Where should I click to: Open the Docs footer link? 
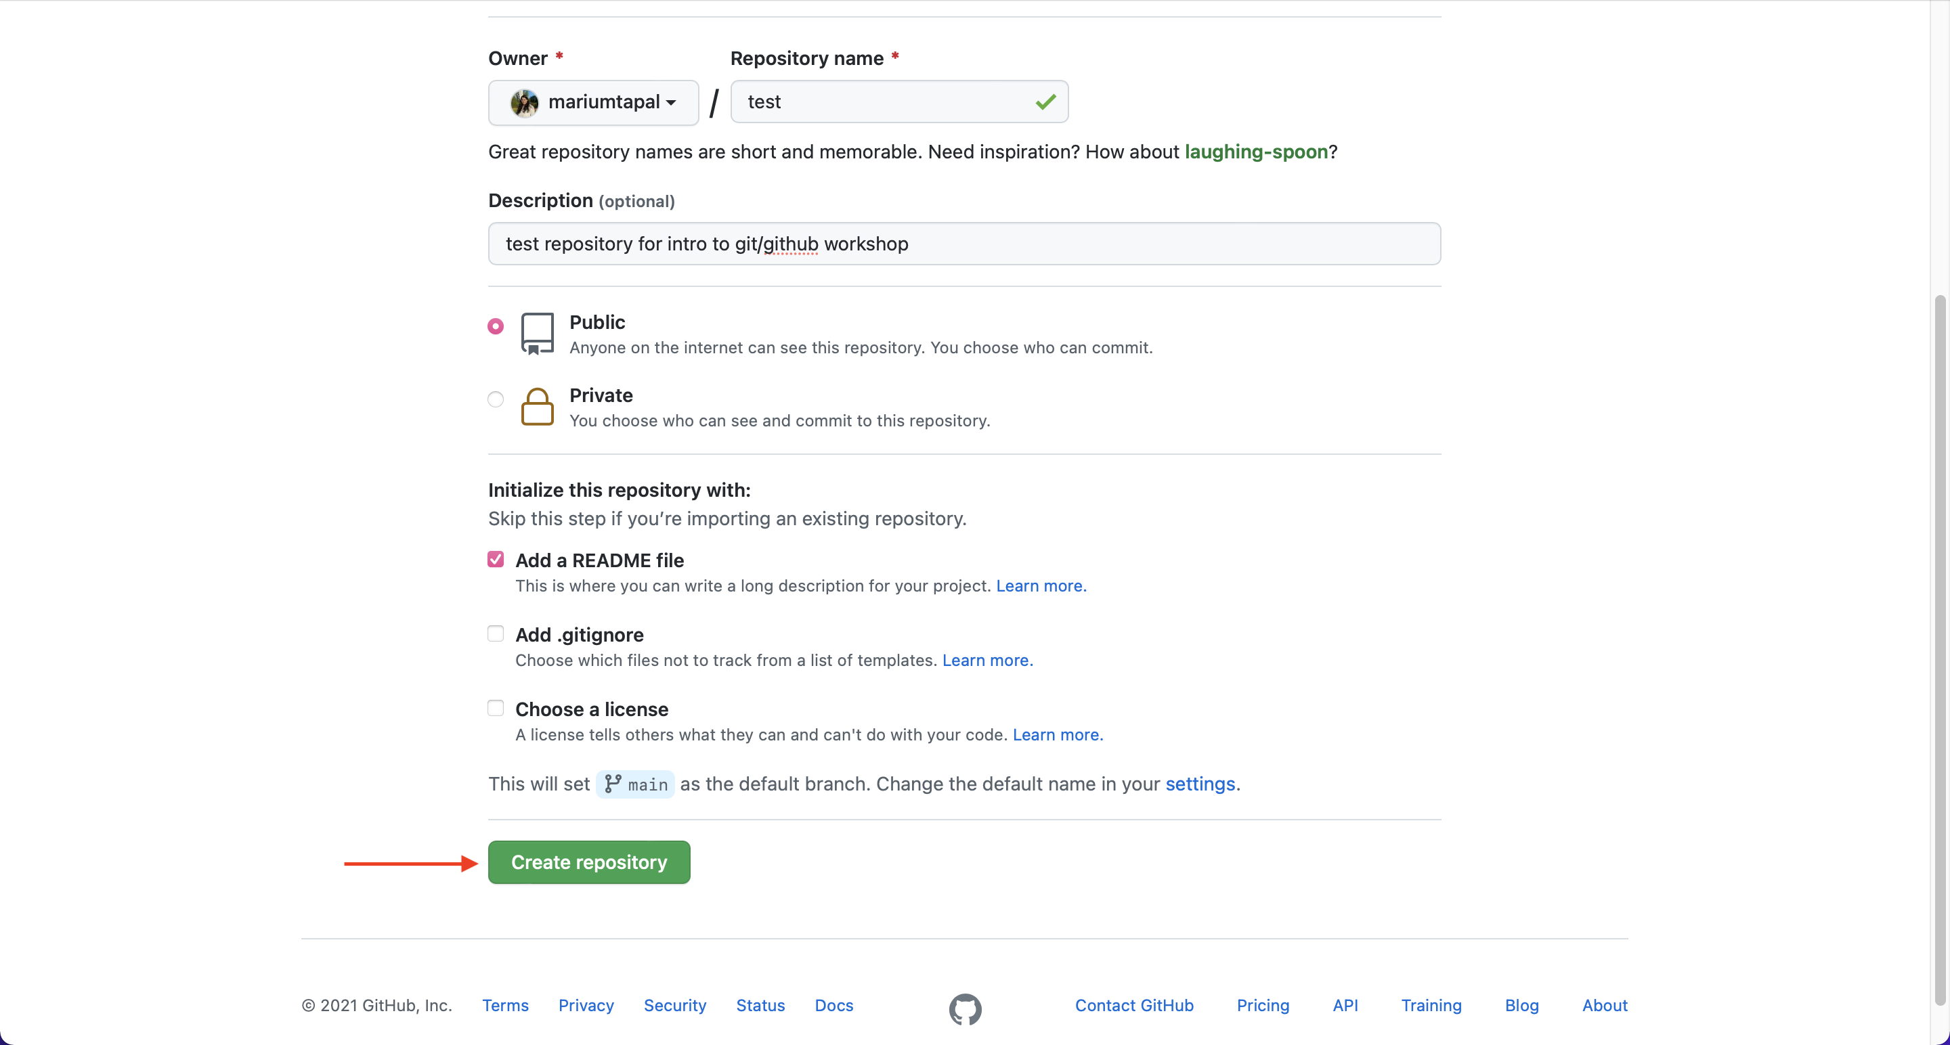point(833,1005)
